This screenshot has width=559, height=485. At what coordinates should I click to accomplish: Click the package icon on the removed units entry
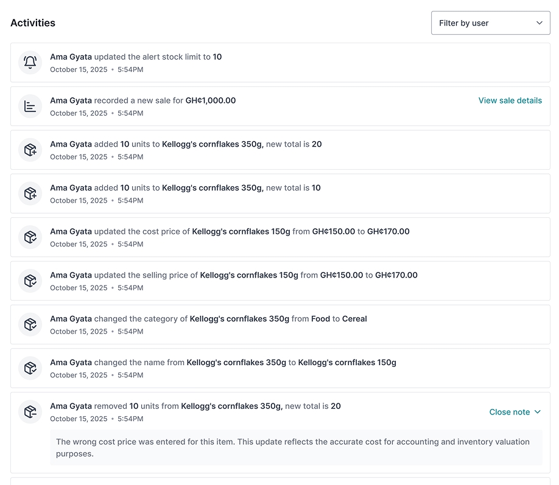click(x=30, y=412)
